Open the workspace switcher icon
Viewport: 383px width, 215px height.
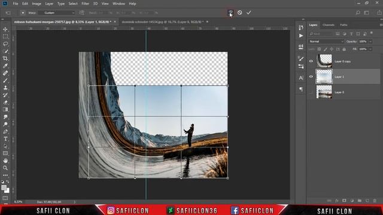(366, 13)
